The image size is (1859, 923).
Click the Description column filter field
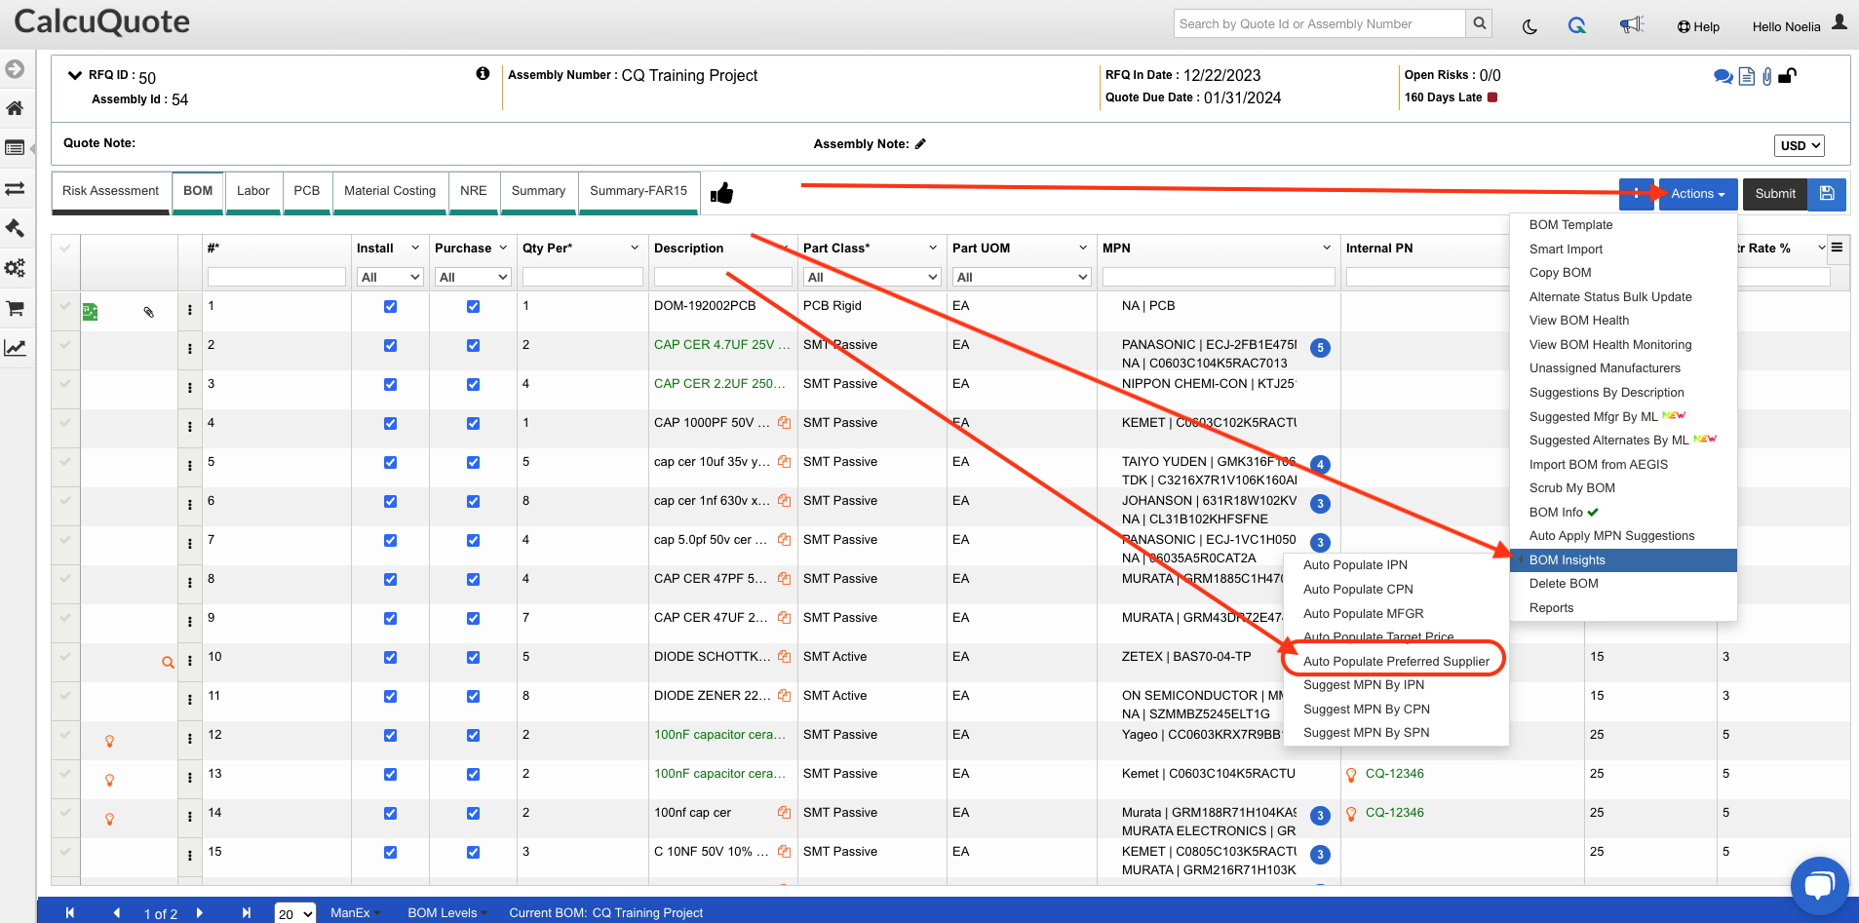(x=722, y=277)
